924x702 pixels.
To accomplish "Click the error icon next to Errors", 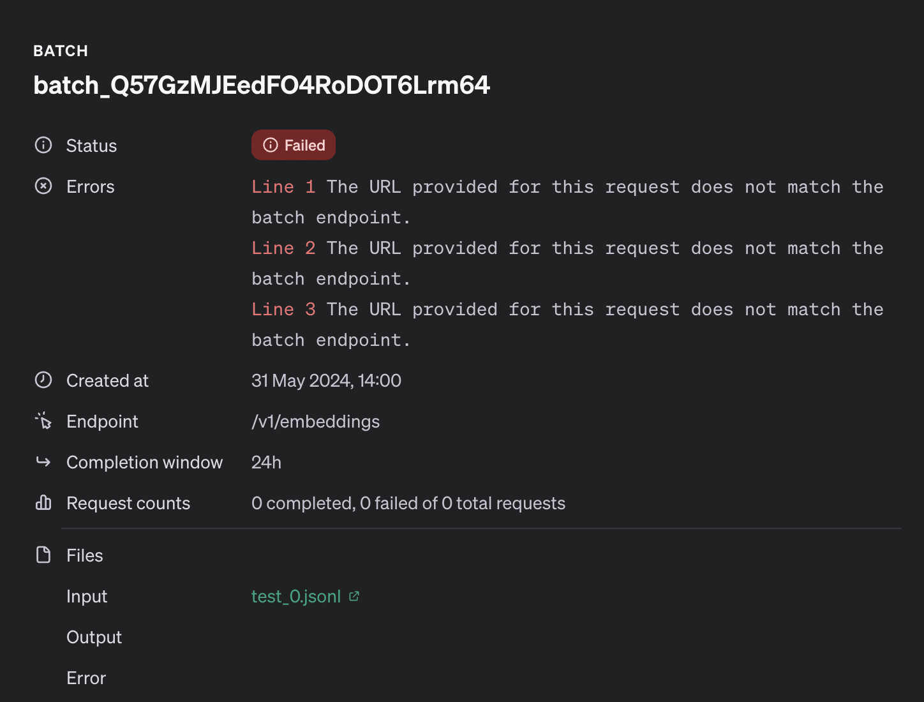I will coord(43,186).
